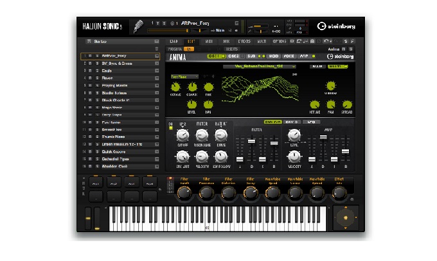The height and width of the screenshot is (261, 437).
Task: Switch to the Load tab
Action: pos(174,42)
